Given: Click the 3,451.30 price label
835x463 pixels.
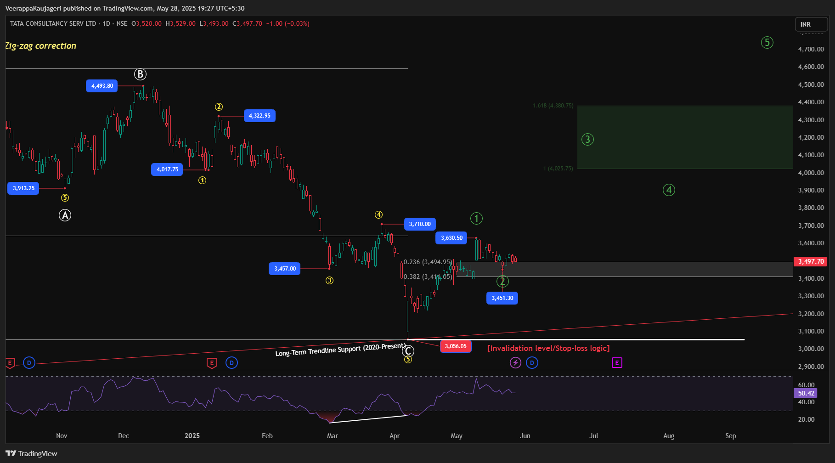Looking at the screenshot, I should pyautogui.click(x=502, y=298).
